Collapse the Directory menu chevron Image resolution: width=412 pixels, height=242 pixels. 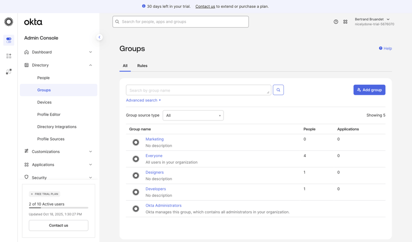coord(91,65)
